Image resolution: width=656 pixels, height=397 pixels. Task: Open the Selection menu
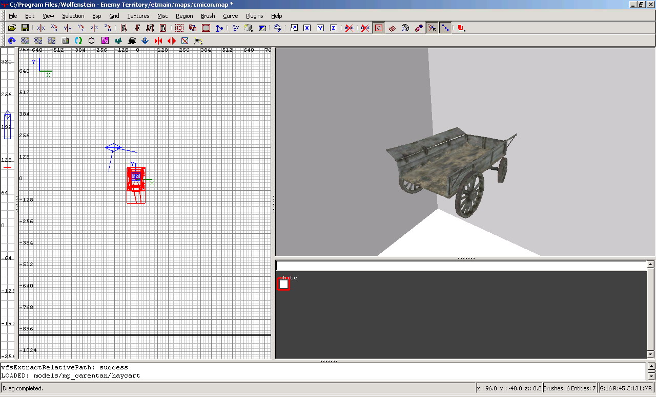click(73, 16)
